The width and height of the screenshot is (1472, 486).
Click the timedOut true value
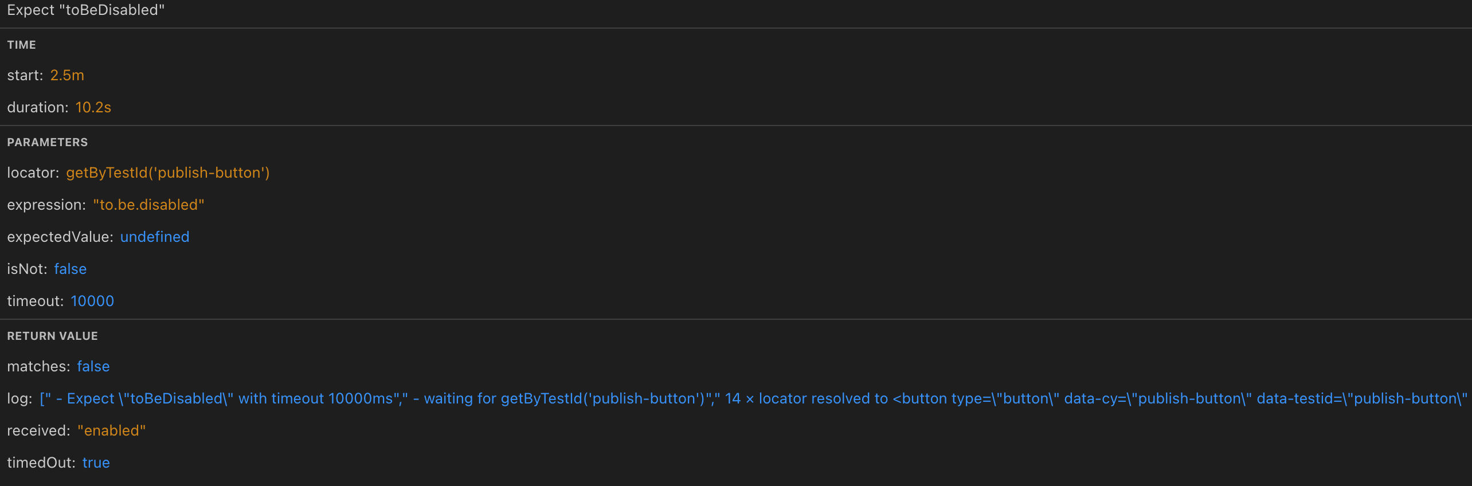click(x=96, y=463)
